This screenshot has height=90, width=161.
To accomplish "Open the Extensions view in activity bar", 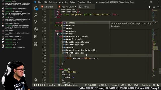I will click(x=36, y=37).
